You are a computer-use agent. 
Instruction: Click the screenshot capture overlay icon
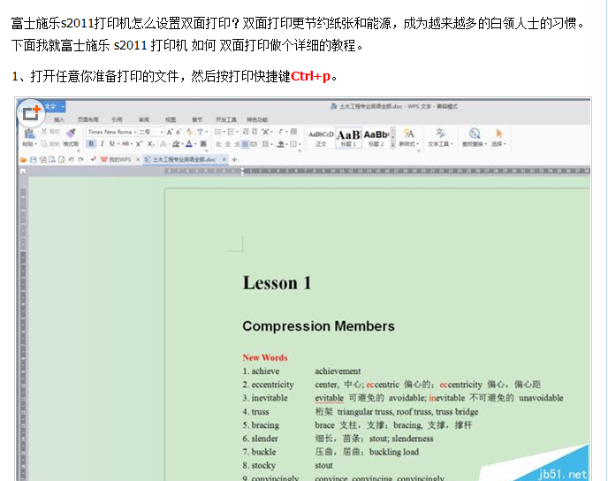tap(31, 113)
